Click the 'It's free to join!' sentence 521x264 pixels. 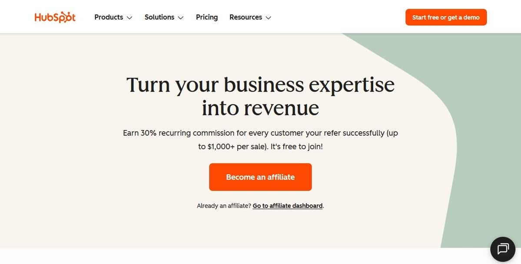point(297,147)
